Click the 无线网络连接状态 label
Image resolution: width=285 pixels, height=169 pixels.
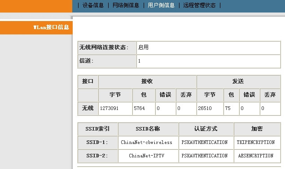tap(104, 47)
